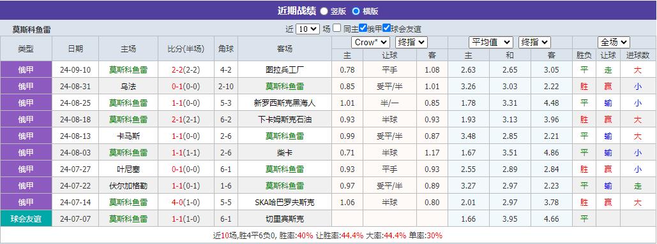Open SKA哈巴罗夫斯克 team link
This screenshot has height=244, width=657.
[x=285, y=202]
